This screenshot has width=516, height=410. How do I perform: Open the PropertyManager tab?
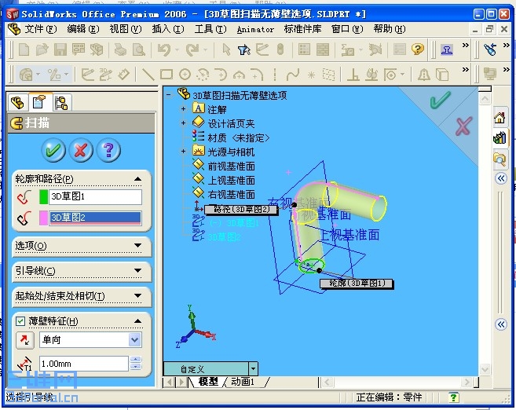(38, 102)
